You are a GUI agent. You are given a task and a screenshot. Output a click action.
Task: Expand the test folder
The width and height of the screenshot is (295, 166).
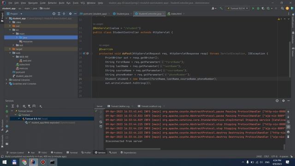pos(13,45)
